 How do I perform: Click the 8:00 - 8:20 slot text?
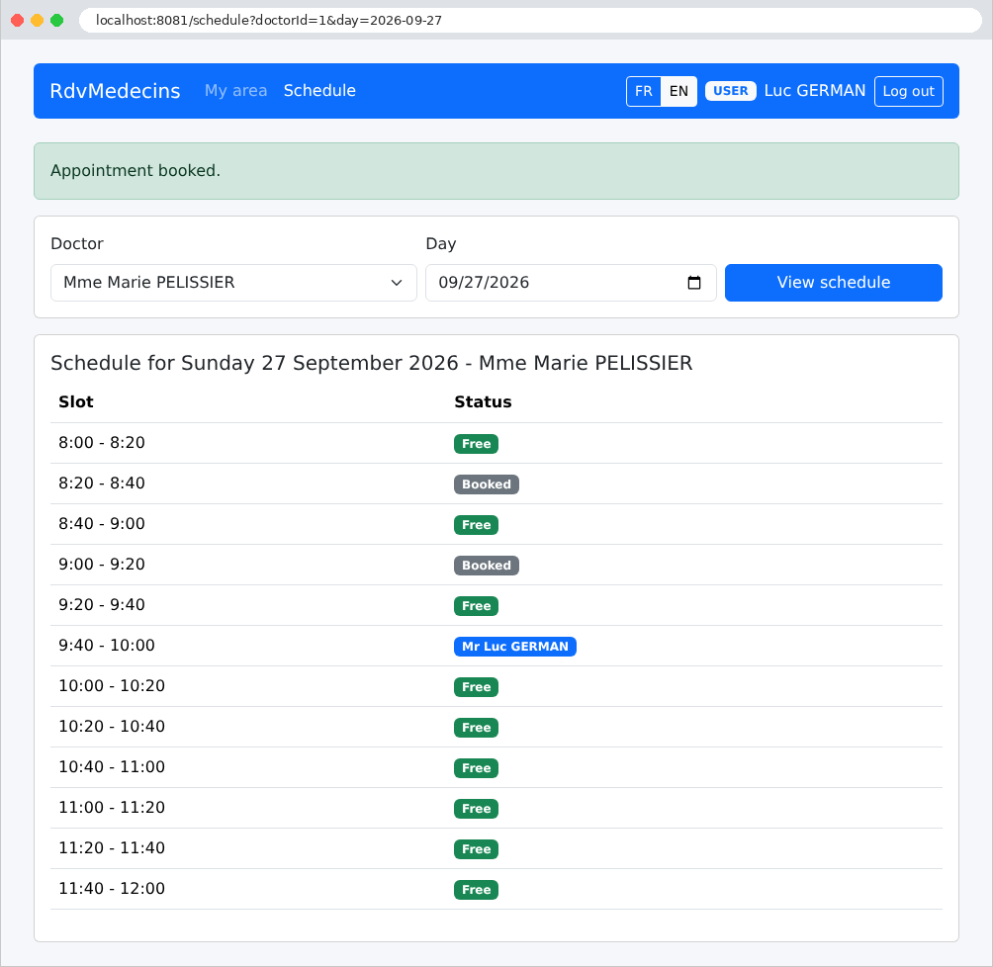pyautogui.click(x=102, y=443)
